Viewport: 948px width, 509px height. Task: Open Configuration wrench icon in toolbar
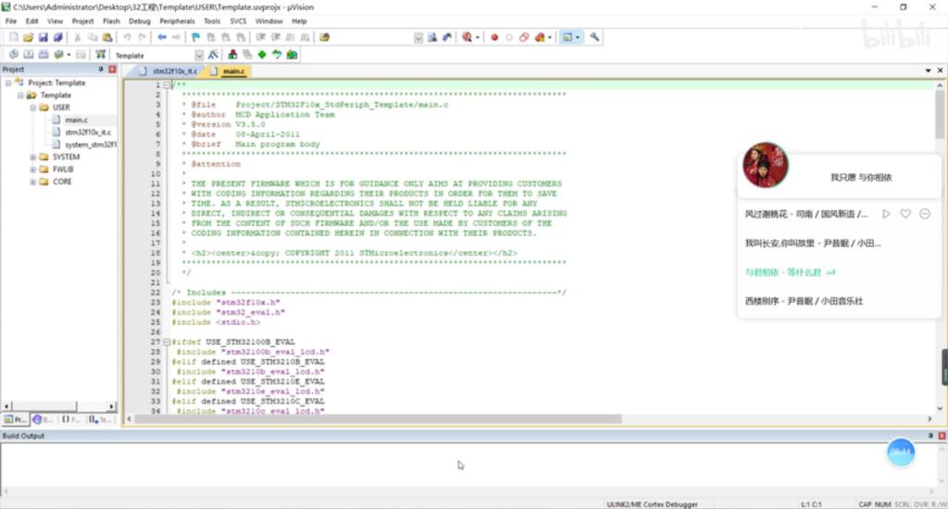coord(594,37)
